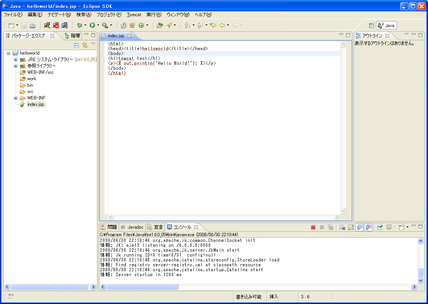428x304 pixels.
Task: Open the Debug dropdown arrow
Action: coord(85,25)
